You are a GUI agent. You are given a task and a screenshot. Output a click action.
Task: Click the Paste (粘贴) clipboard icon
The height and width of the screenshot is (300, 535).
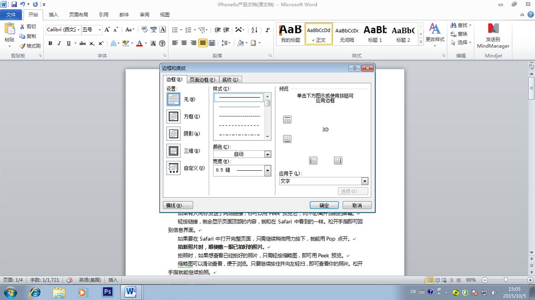[9, 29]
